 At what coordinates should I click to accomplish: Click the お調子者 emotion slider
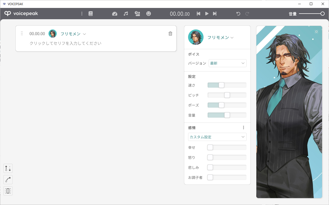pos(227,177)
